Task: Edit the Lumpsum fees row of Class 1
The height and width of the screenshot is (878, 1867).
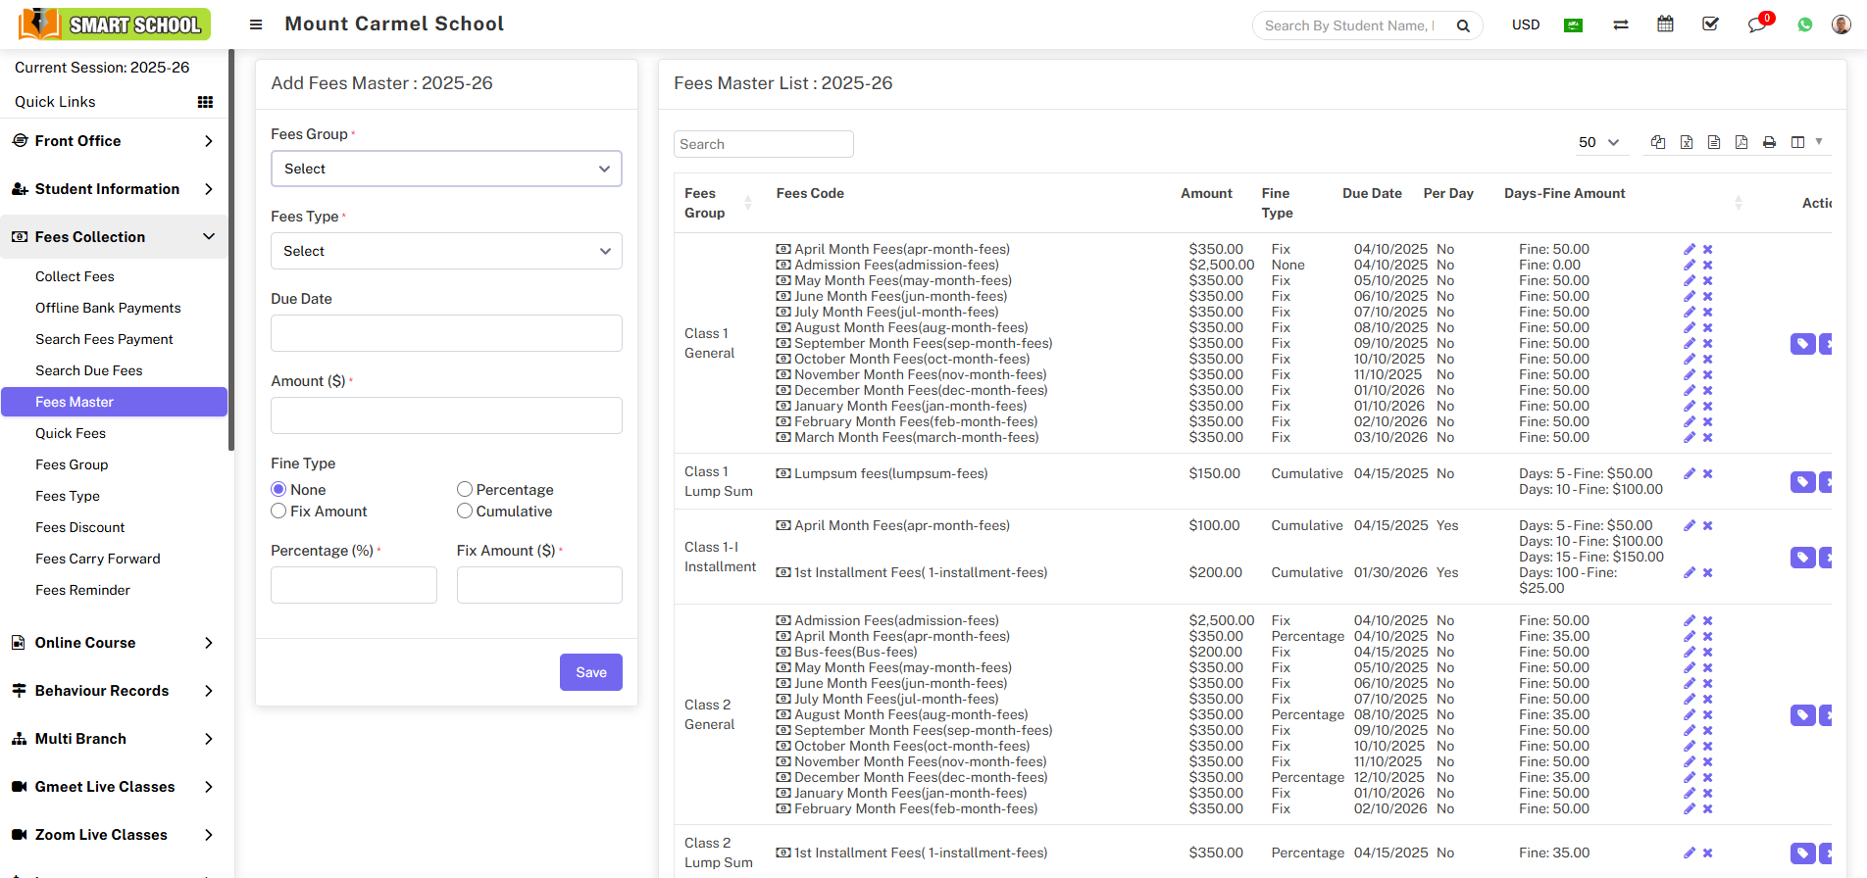Action: [1690, 473]
